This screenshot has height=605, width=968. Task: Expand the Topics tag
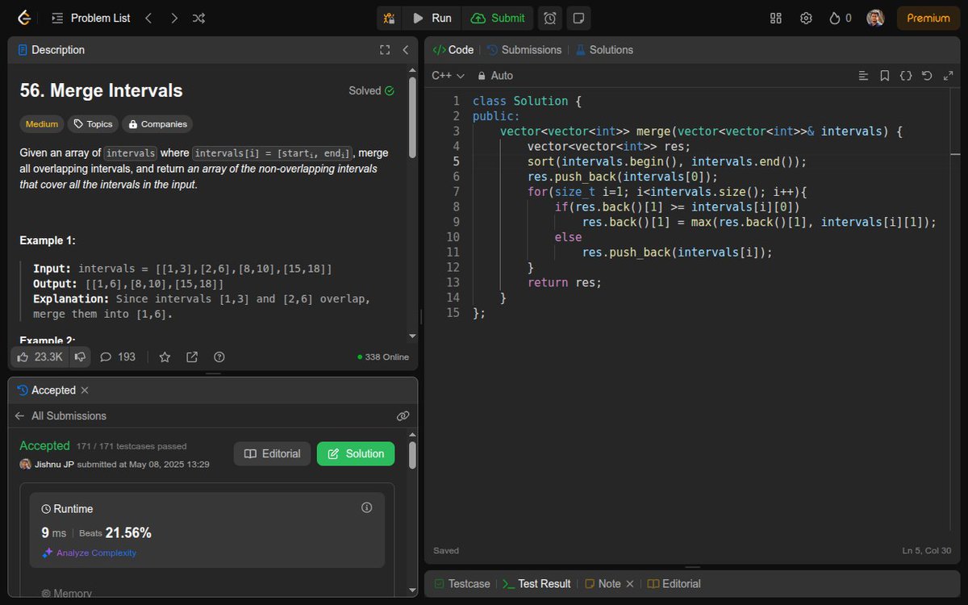pyautogui.click(x=93, y=124)
